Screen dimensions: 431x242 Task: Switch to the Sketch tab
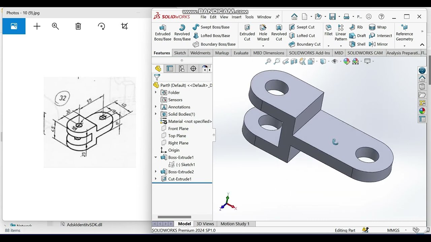pos(180,53)
